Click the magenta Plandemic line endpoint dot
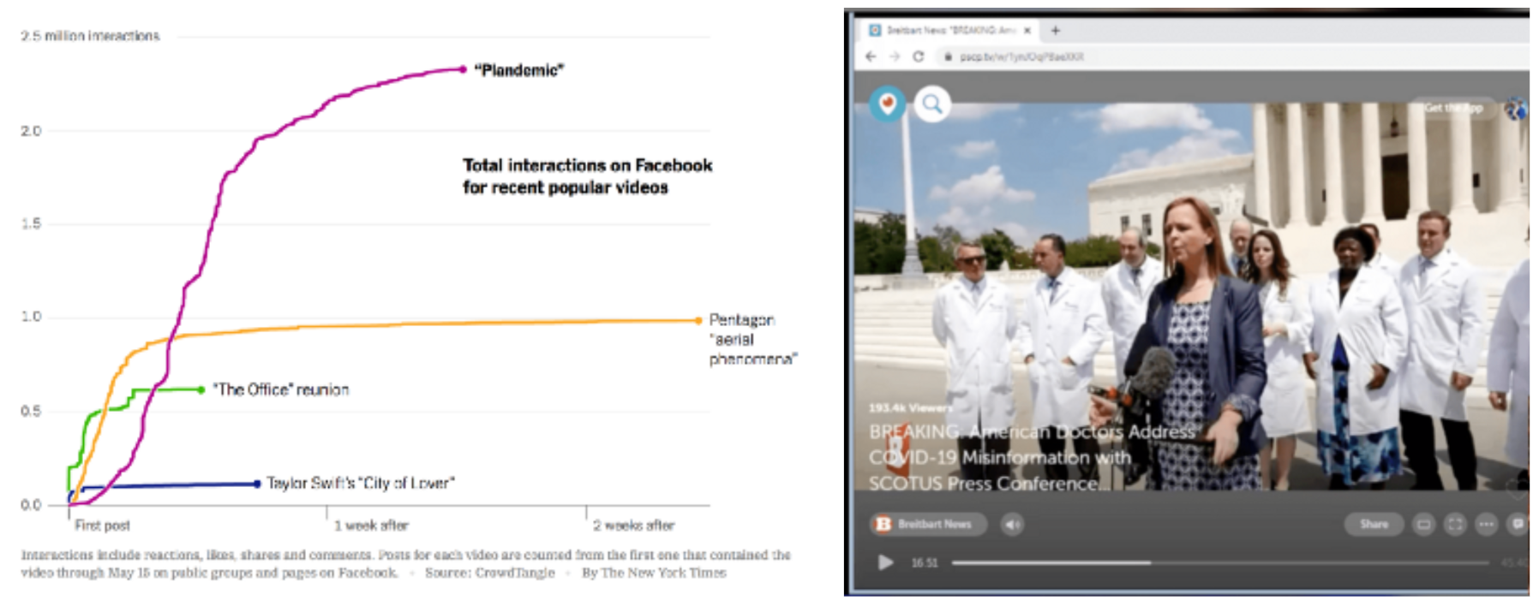Image resolution: width=1539 pixels, height=606 pixels. pos(464,69)
